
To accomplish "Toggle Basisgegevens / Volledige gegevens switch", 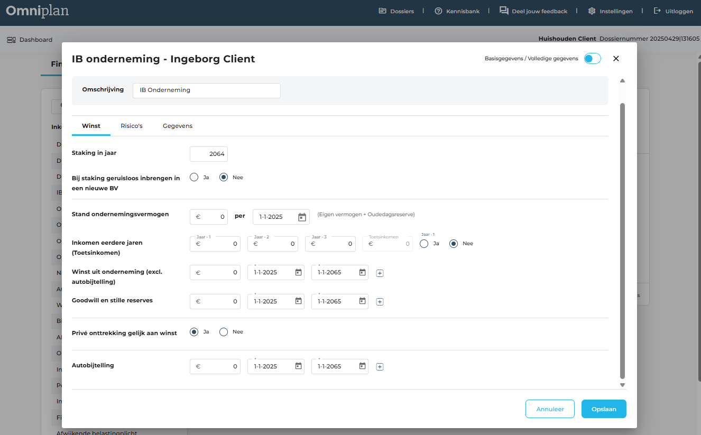I will click(x=592, y=59).
